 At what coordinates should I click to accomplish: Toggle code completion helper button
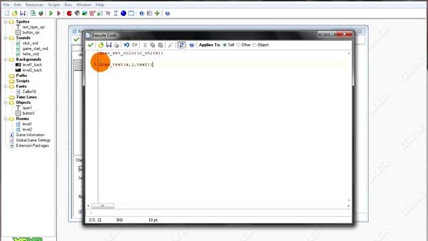[181, 45]
